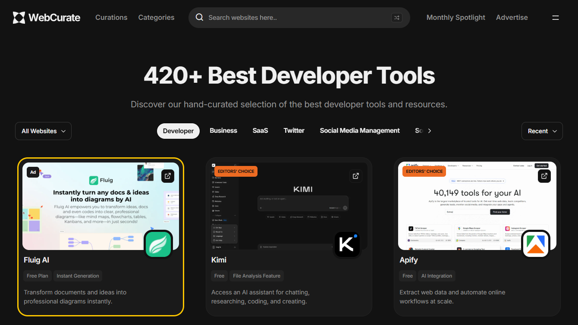Click the Free Plan tag

coord(38,276)
